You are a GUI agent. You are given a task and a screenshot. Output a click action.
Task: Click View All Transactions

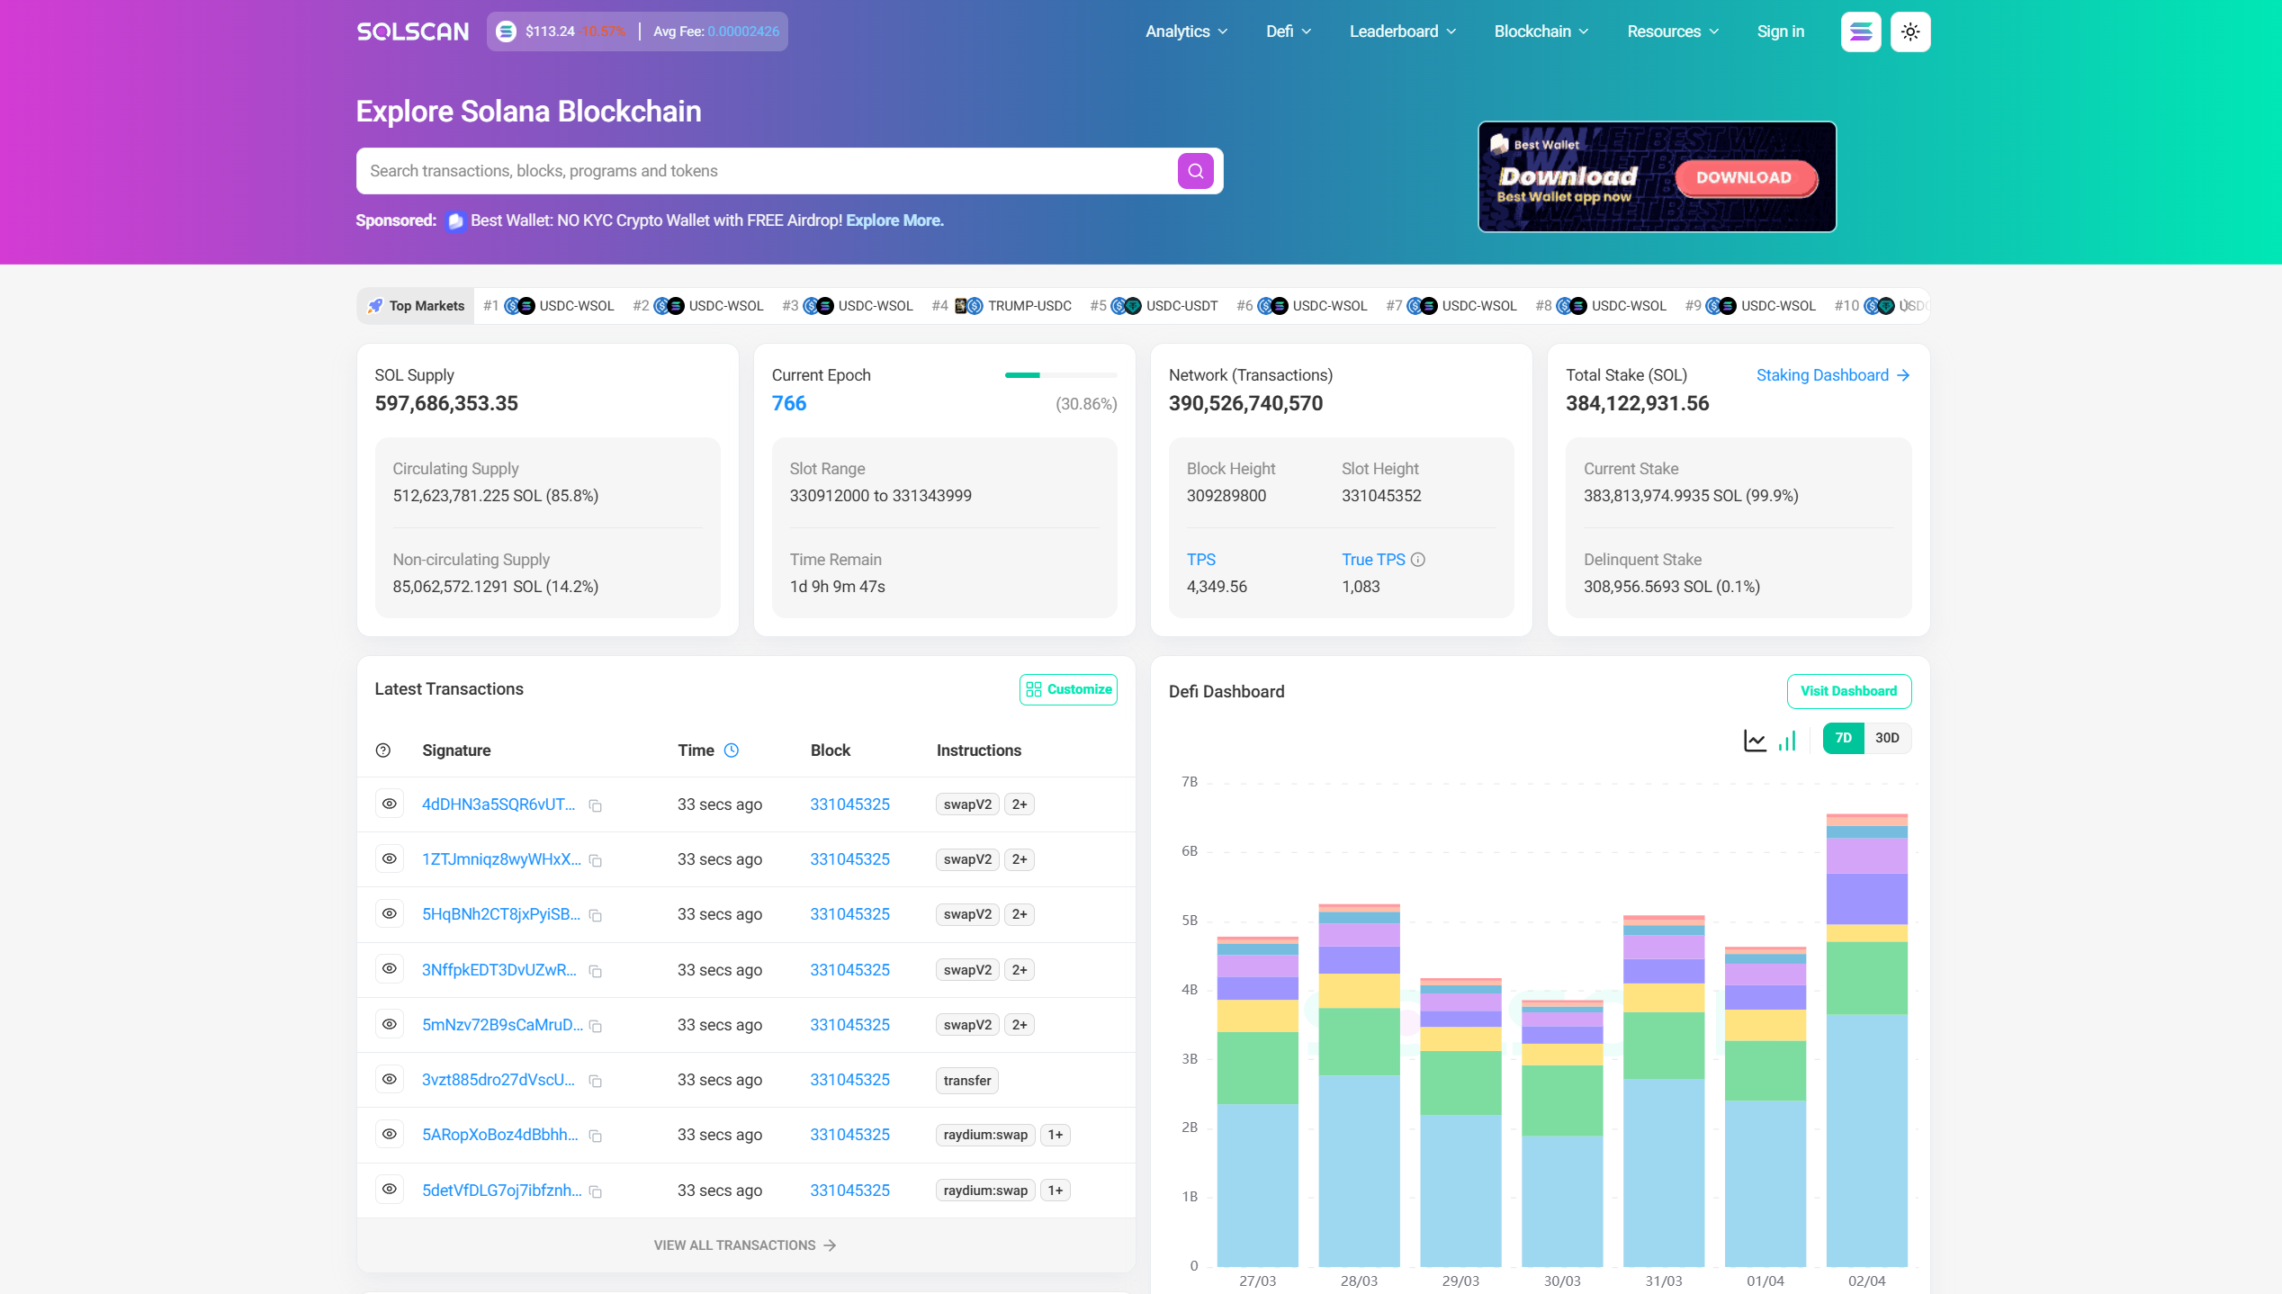pos(745,1245)
